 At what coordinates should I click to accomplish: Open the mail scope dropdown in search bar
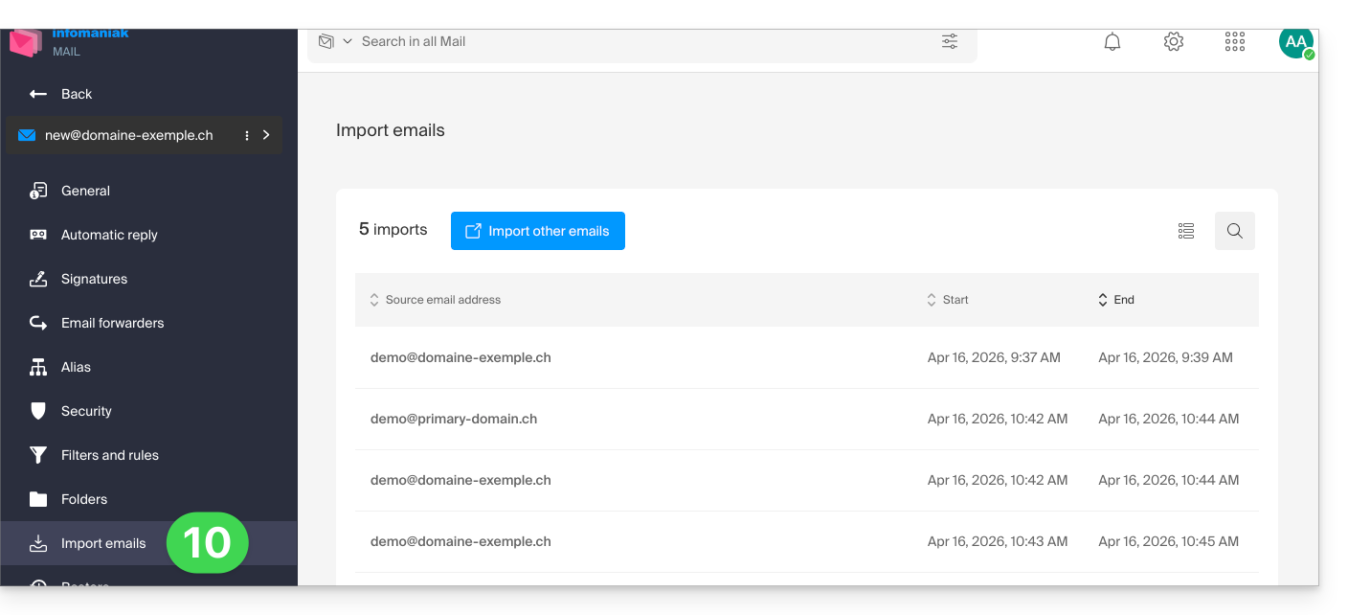pos(335,42)
